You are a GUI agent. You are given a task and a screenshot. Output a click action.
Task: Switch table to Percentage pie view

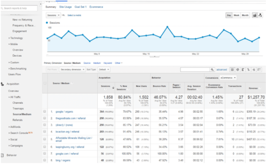pos(238,69)
